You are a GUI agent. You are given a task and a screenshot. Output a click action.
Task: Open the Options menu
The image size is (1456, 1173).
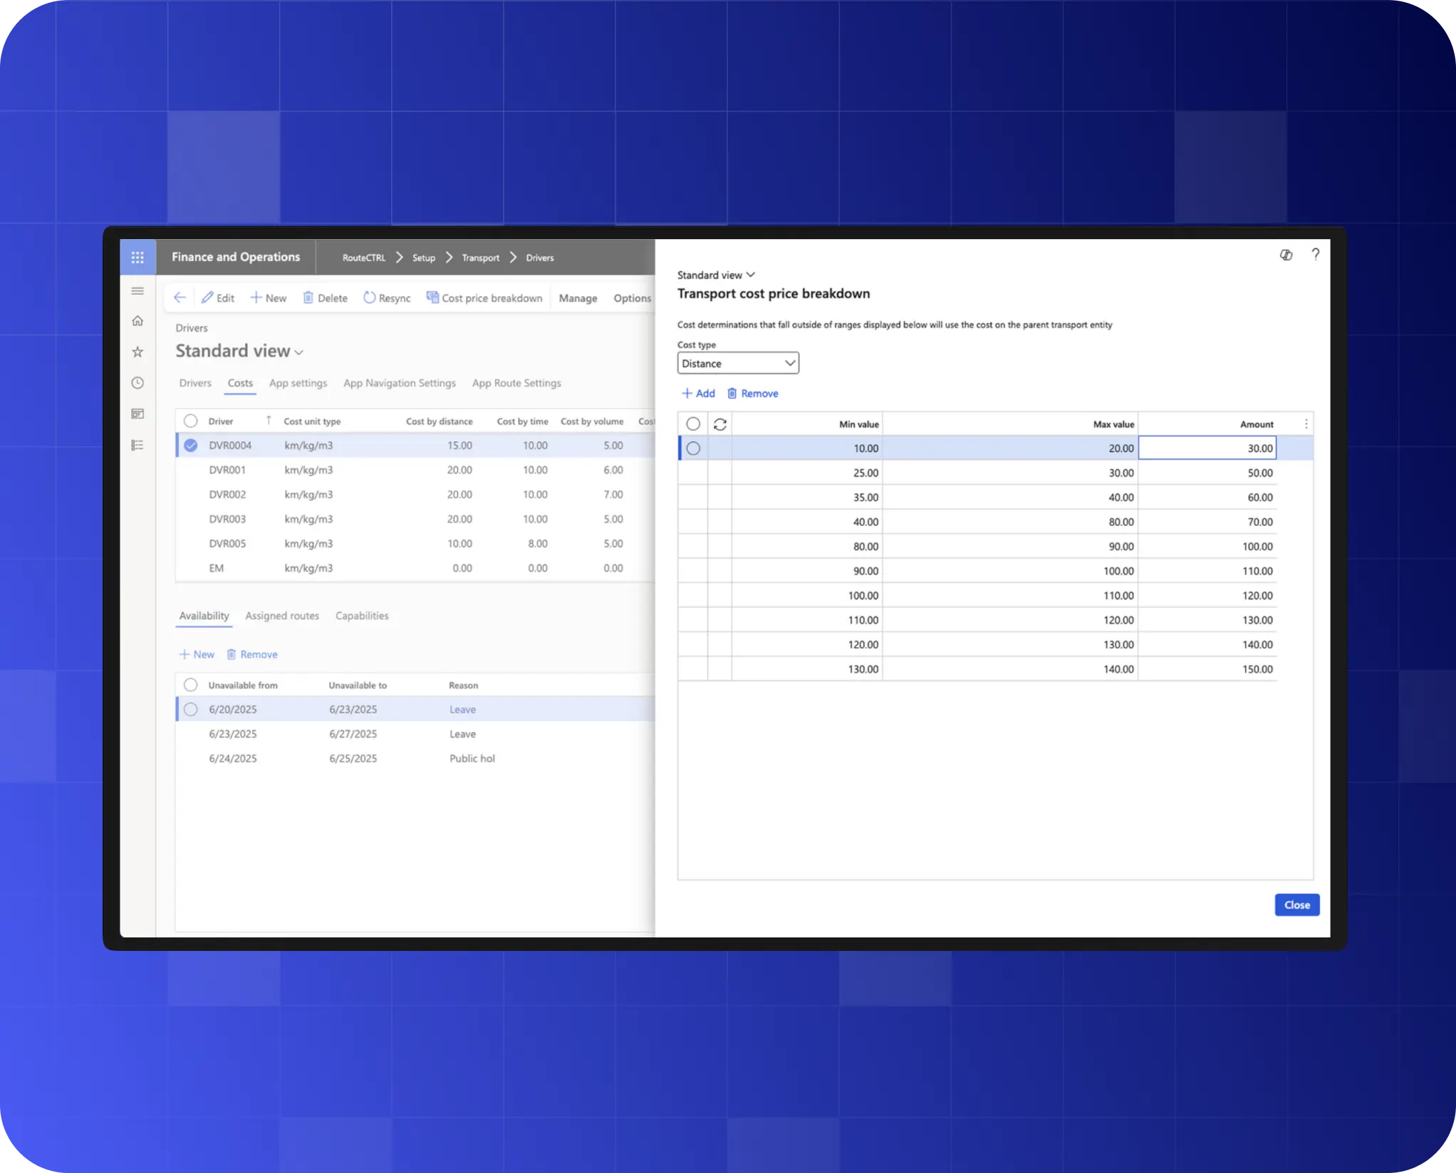[633, 298]
